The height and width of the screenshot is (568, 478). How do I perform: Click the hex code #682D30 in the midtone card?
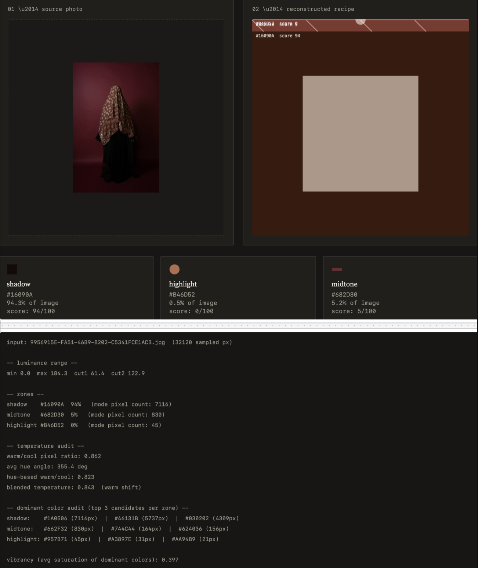point(344,295)
